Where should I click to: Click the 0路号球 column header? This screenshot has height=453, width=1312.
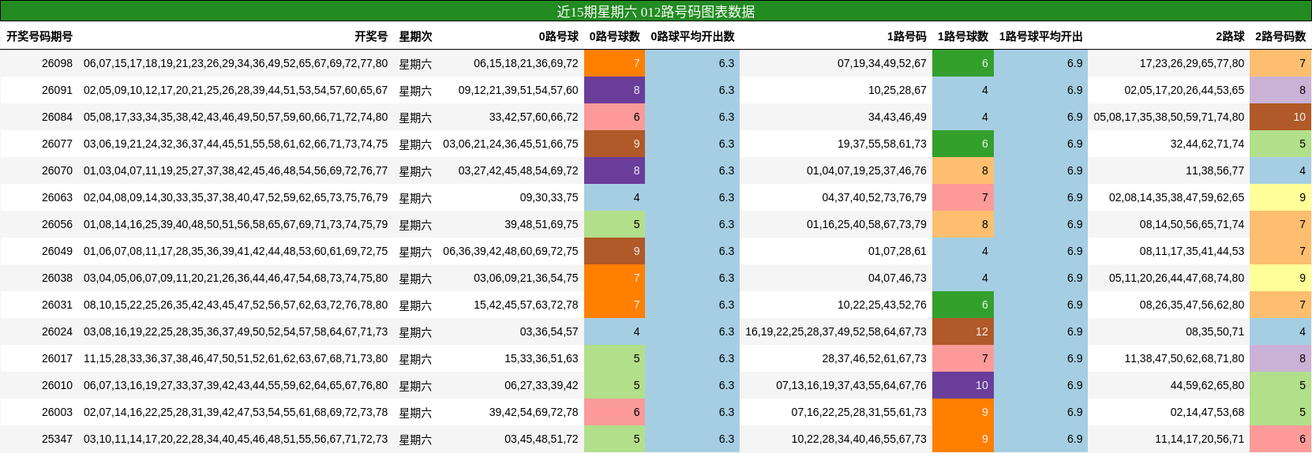[558, 36]
